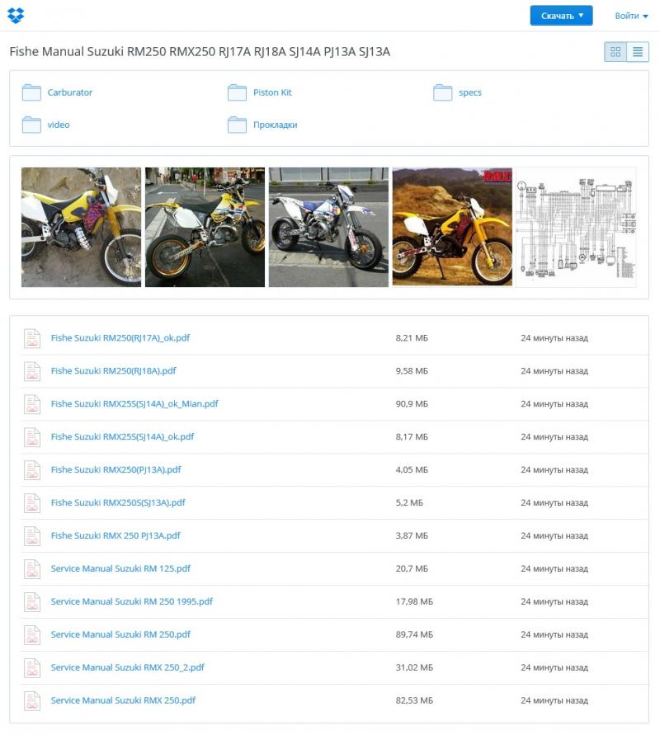Click PDF icon for RMX 250_2.pdf
Screen dimensions: 660x735
click(x=32, y=668)
